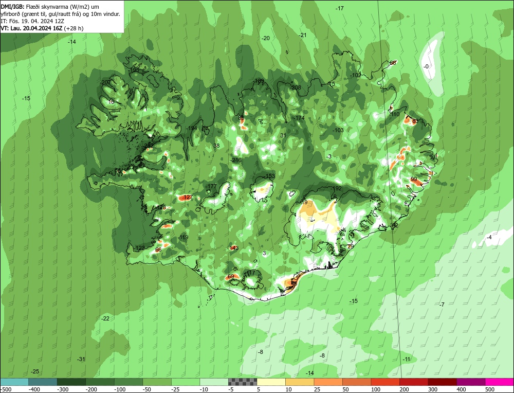Screen dimensions: 514x393
Task: Click the 29 value on the southeast coast
Action: (x=351, y=246)
